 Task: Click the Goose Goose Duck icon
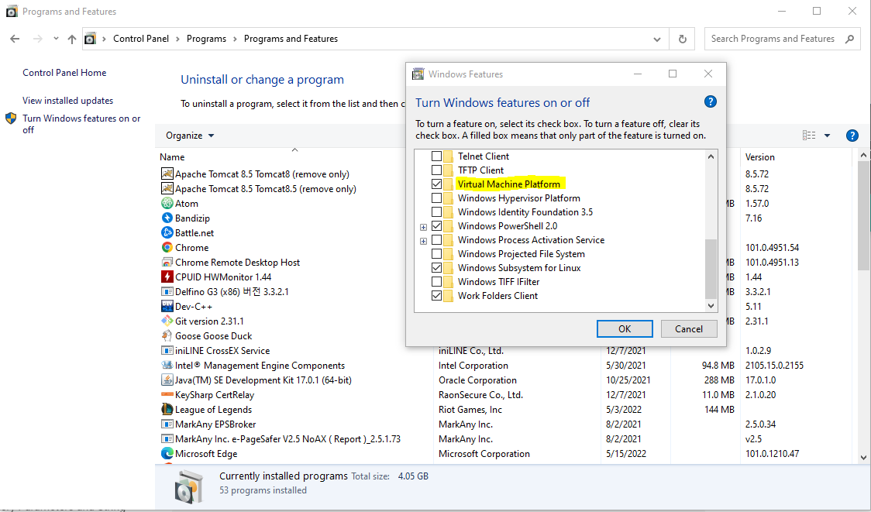point(167,335)
